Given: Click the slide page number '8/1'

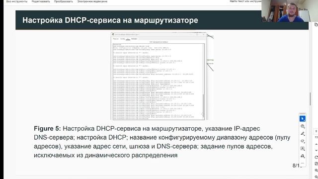Looking at the screenshot, I should pos(296,166).
